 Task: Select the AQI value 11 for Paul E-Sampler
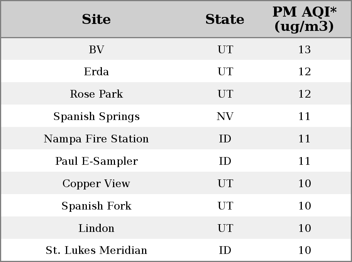[305, 161]
